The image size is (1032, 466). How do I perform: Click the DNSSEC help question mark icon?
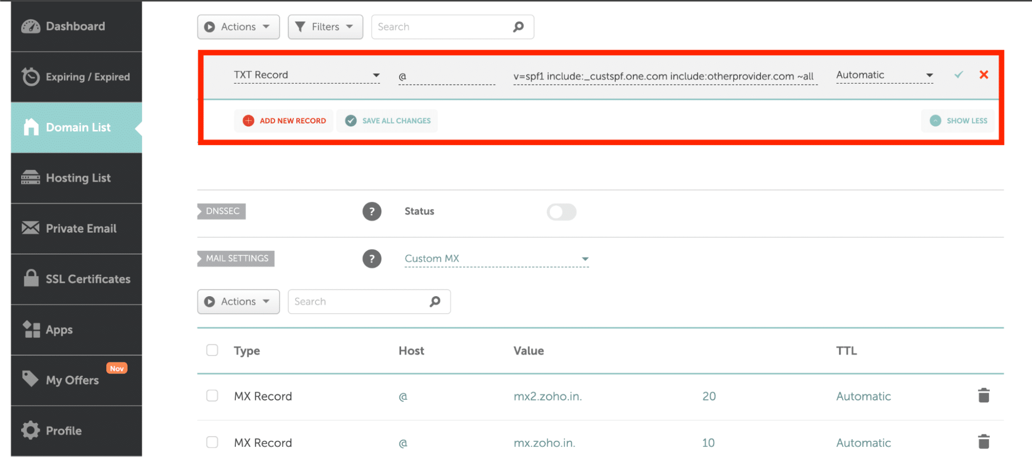point(372,212)
